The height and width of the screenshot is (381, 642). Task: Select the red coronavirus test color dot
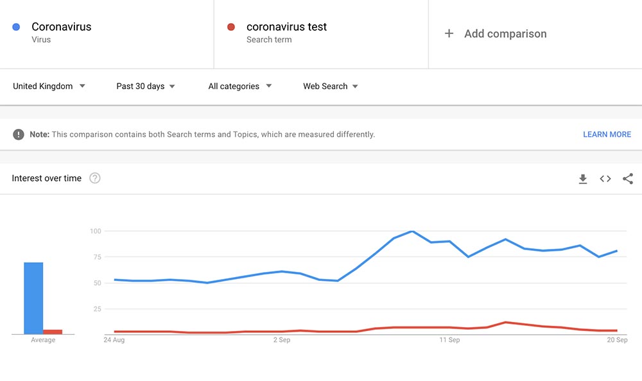tap(231, 27)
